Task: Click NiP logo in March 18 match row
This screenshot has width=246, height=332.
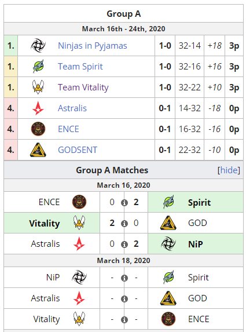Action: [79, 277]
